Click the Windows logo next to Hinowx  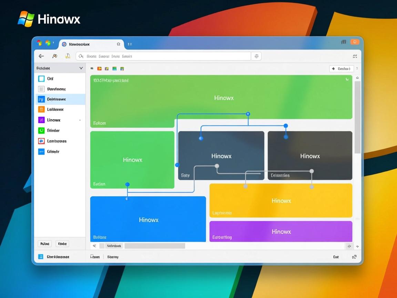click(x=26, y=19)
